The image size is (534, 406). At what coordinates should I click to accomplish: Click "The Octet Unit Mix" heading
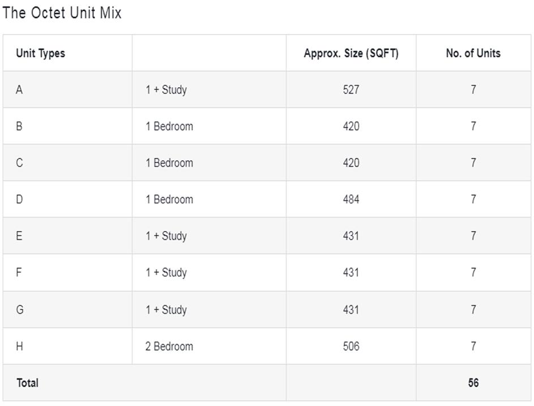pos(62,13)
